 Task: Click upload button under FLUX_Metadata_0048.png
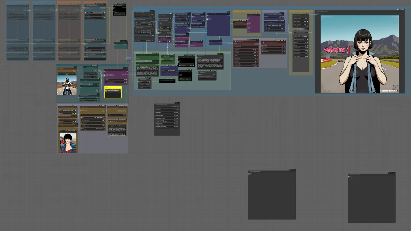68,132
